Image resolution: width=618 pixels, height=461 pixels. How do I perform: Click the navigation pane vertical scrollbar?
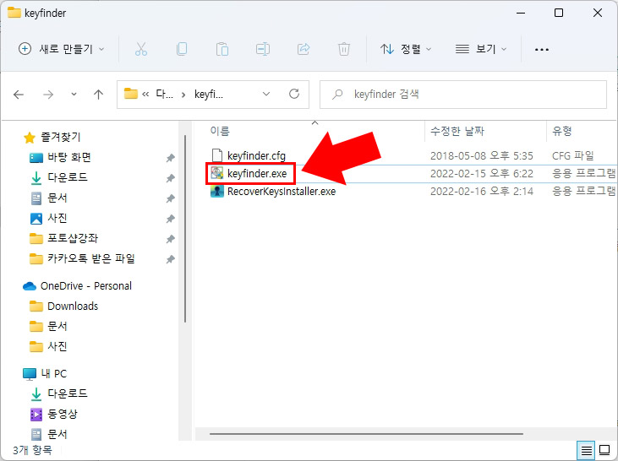pyautogui.click(x=185, y=229)
